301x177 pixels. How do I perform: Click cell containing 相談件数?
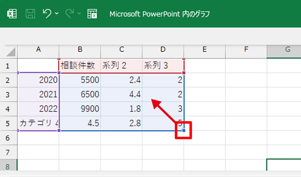click(80, 66)
